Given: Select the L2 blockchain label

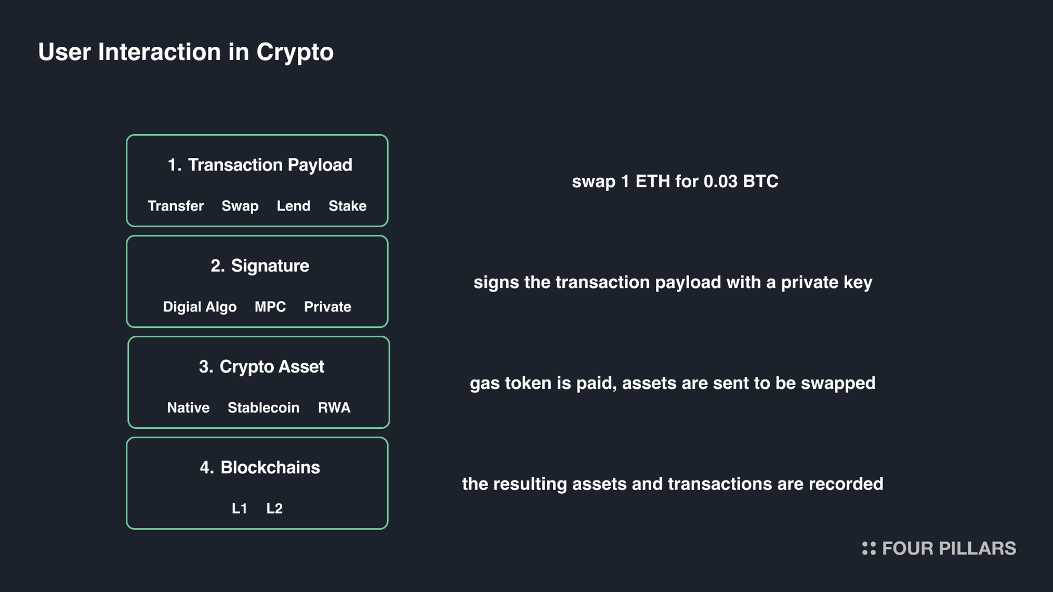Looking at the screenshot, I should click(274, 508).
